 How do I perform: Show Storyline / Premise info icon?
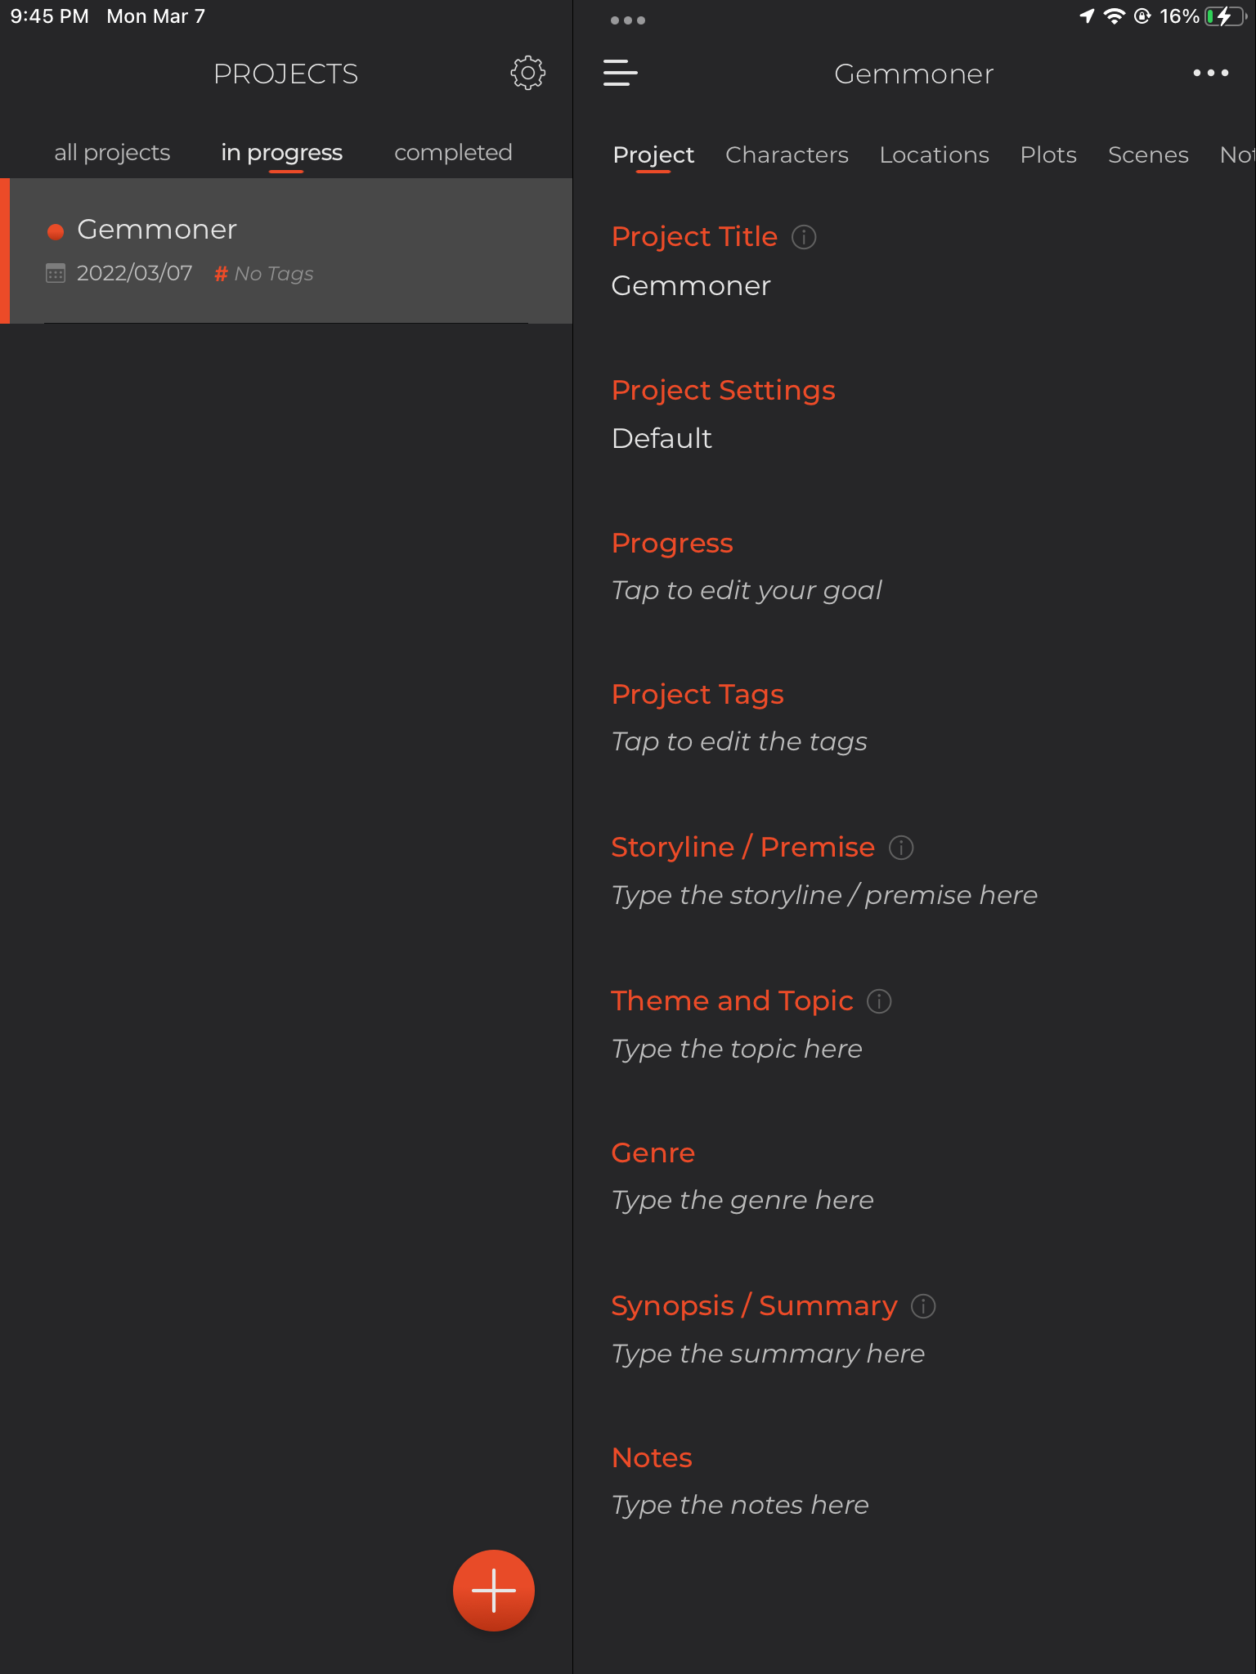point(901,848)
